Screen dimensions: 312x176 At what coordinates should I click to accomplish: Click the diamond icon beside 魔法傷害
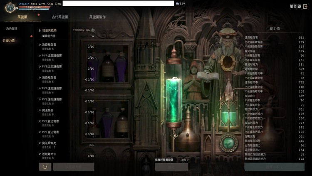(40, 111)
